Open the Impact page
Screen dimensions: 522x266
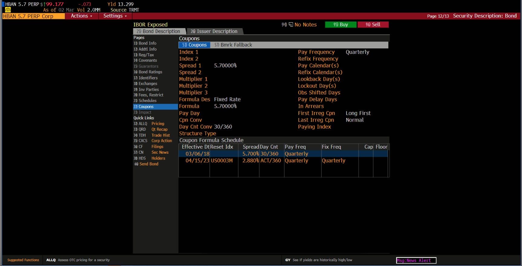pyautogui.click(x=142, y=112)
